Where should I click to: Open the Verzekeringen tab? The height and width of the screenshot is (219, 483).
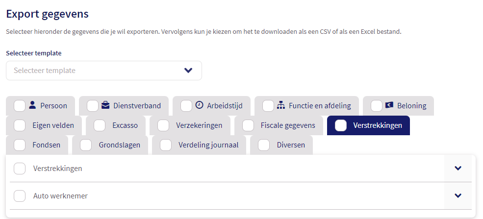pos(199,125)
